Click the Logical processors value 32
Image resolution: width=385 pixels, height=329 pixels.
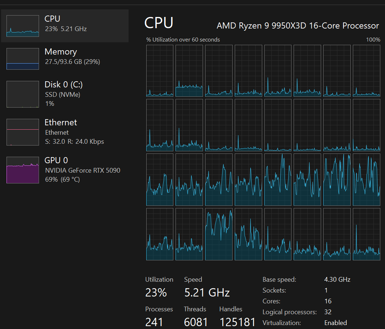click(328, 312)
